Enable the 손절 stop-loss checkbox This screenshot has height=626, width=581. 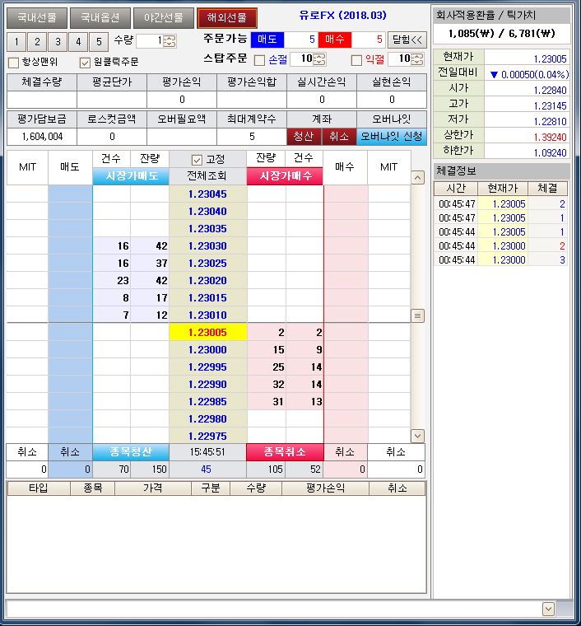(x=259, y=60)
